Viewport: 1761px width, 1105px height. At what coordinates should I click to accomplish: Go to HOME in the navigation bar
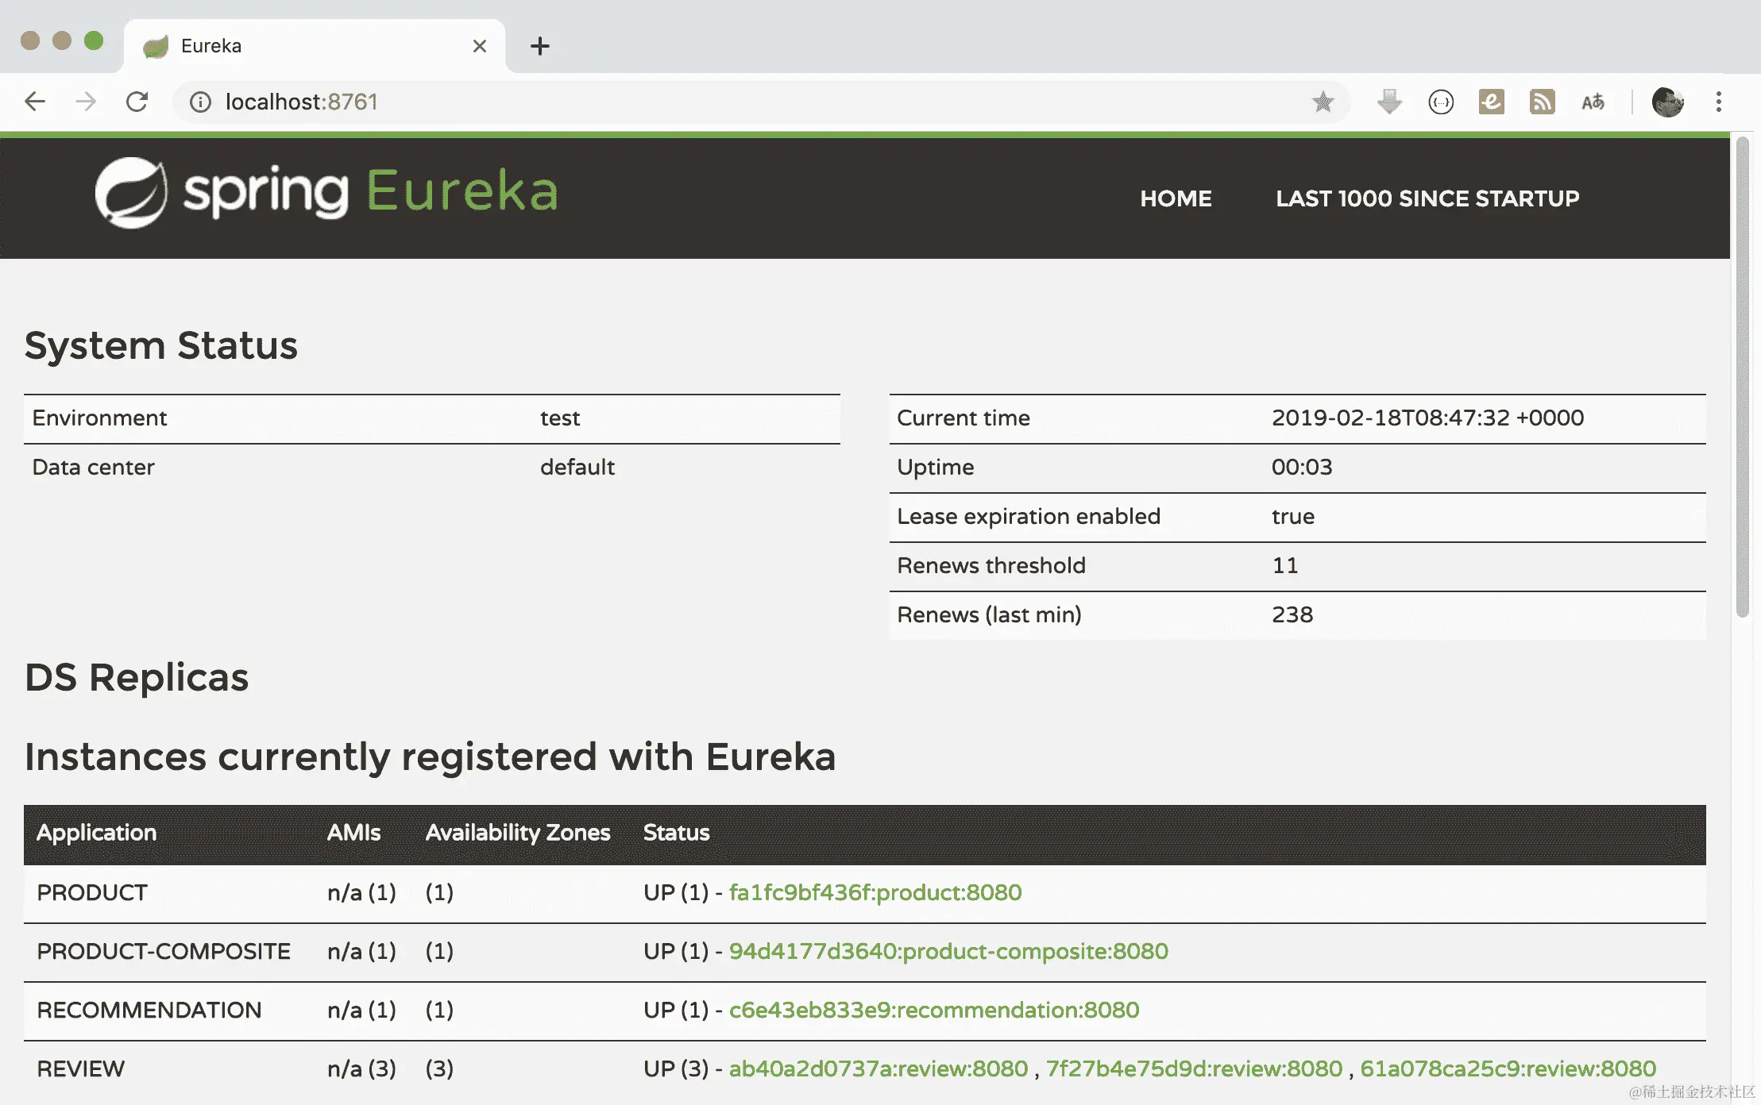(x=1176, y=198)
